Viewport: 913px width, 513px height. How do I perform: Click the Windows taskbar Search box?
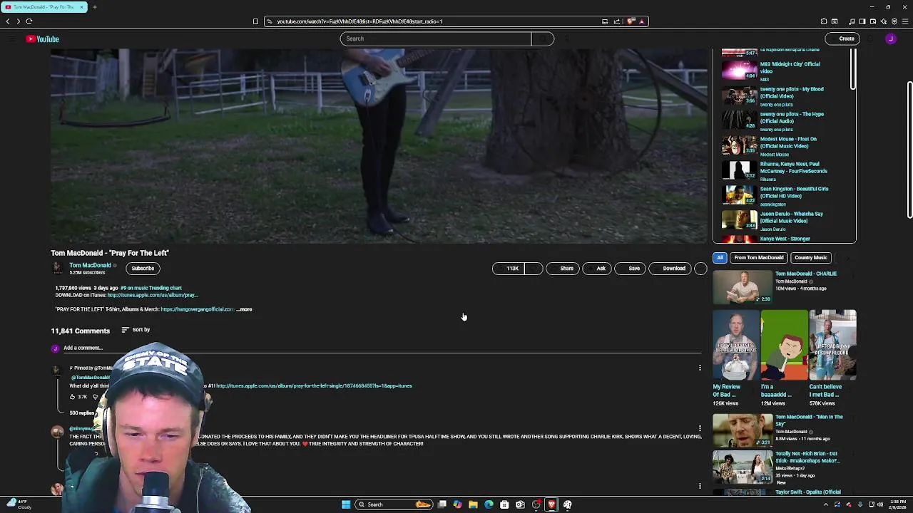394,504
